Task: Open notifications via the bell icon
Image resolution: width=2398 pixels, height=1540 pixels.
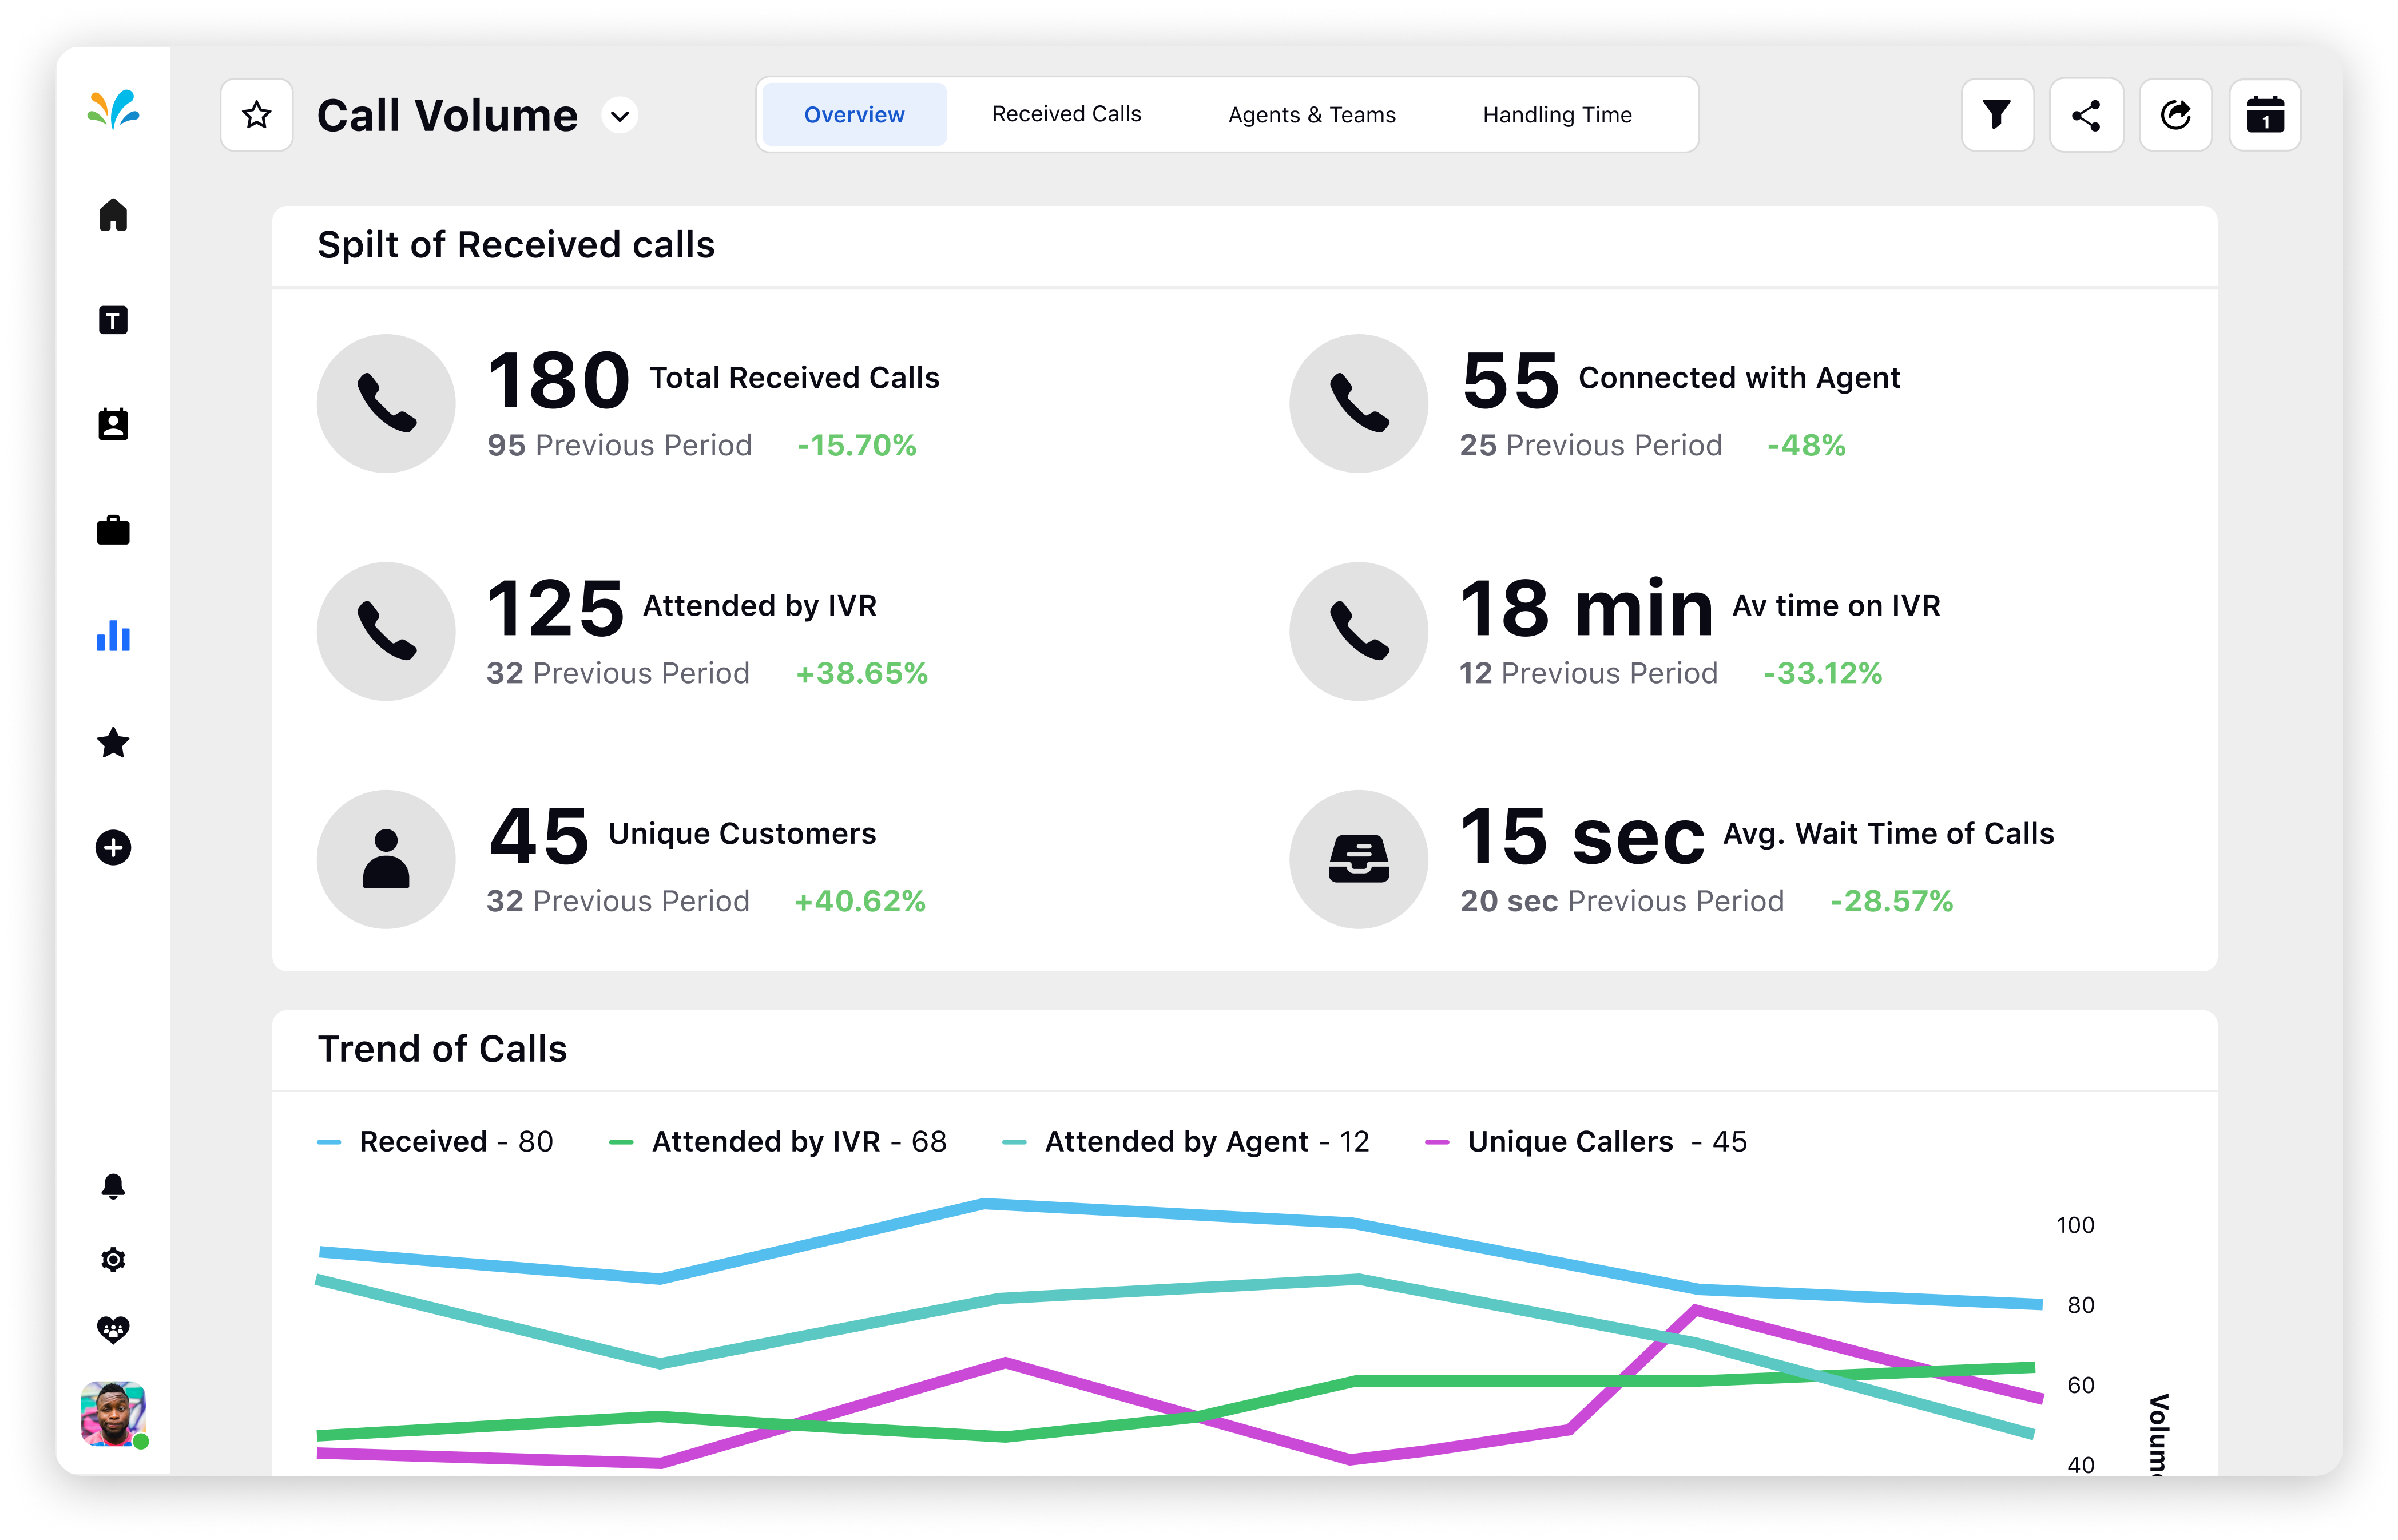Action: [114, 1186]
